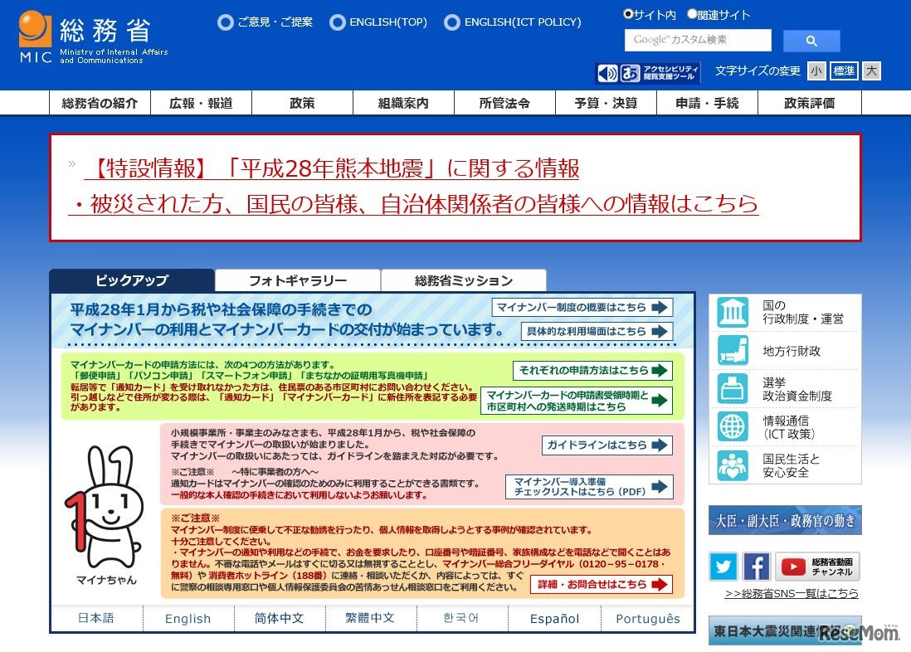Open the 政策 menu item
This screenshot has height=652, width=911.
[302, 102]
